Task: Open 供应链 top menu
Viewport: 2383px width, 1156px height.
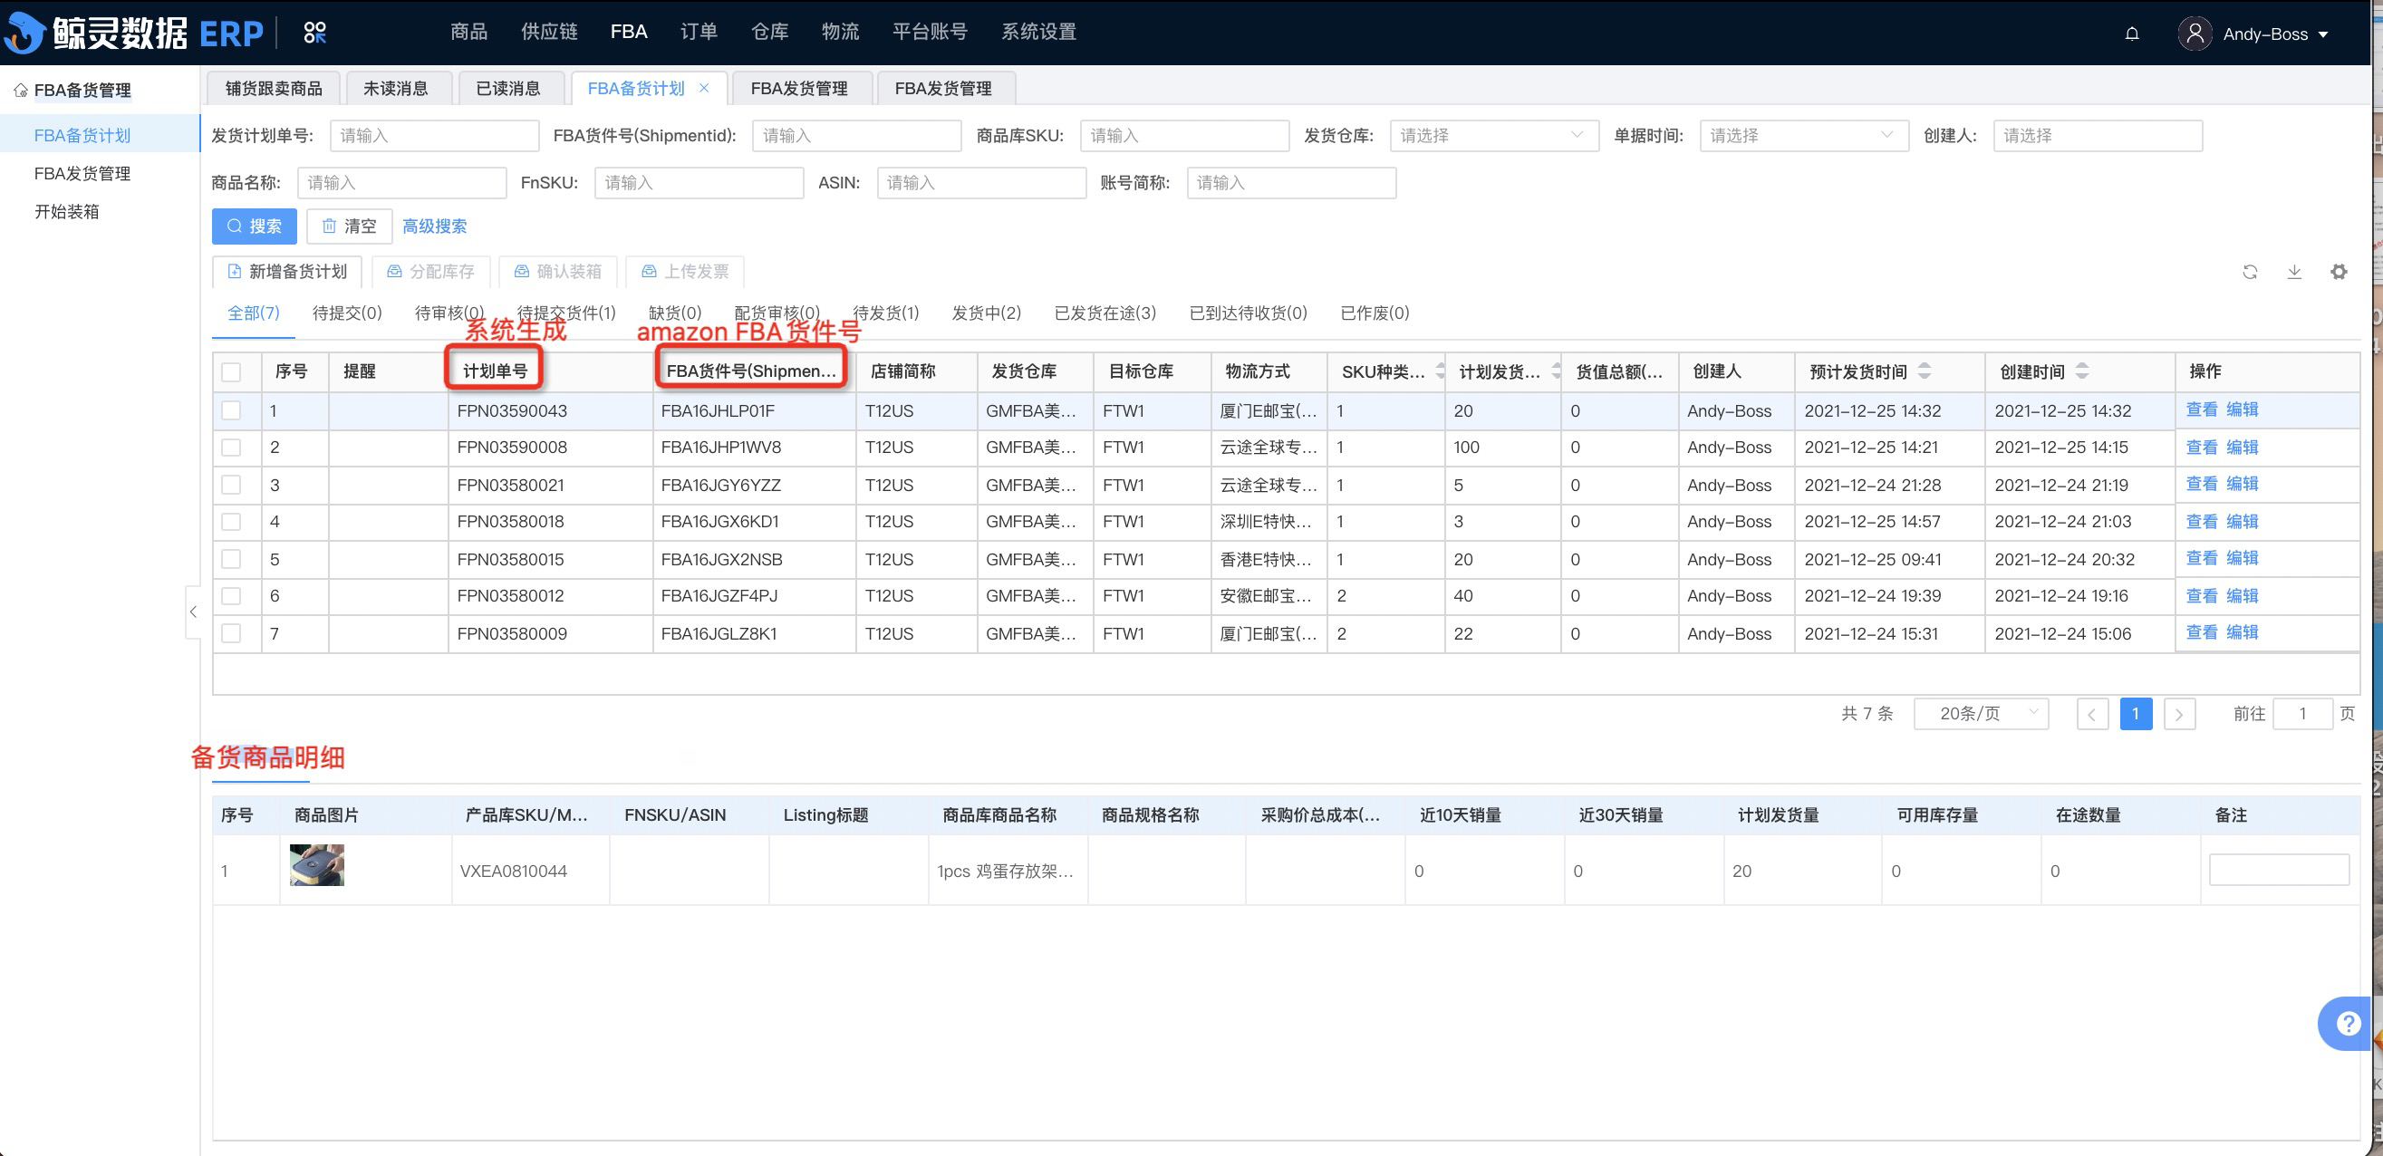Action: tap(549, 33)
